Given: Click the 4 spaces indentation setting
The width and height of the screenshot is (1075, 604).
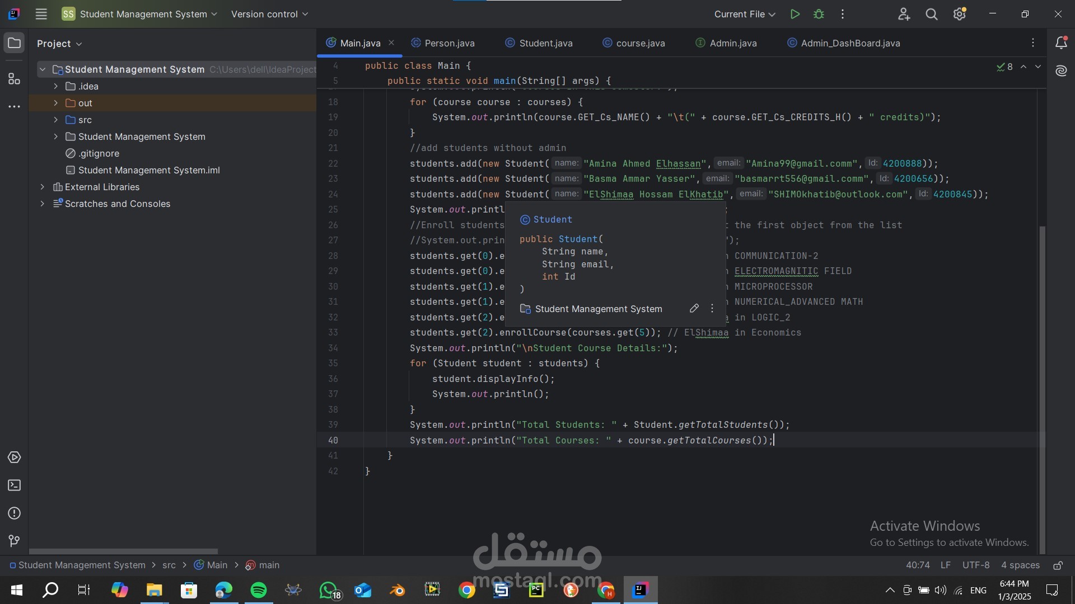Looking at the screenshot, I should tap(1020, 565).
